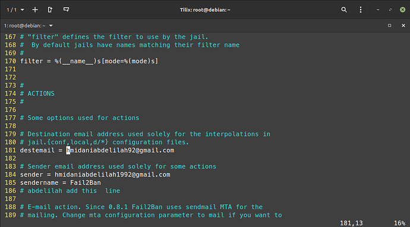
Task: Click line number 182
Action: (x=11, y=159)
